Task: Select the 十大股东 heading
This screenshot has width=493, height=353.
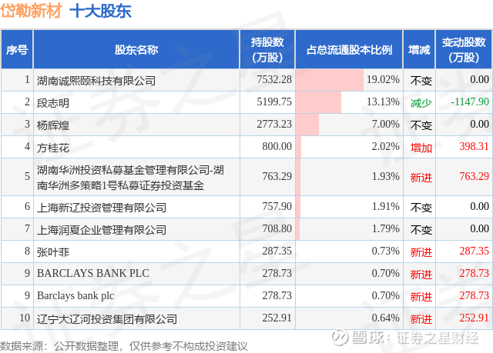Action: click(x=100, y=11)
